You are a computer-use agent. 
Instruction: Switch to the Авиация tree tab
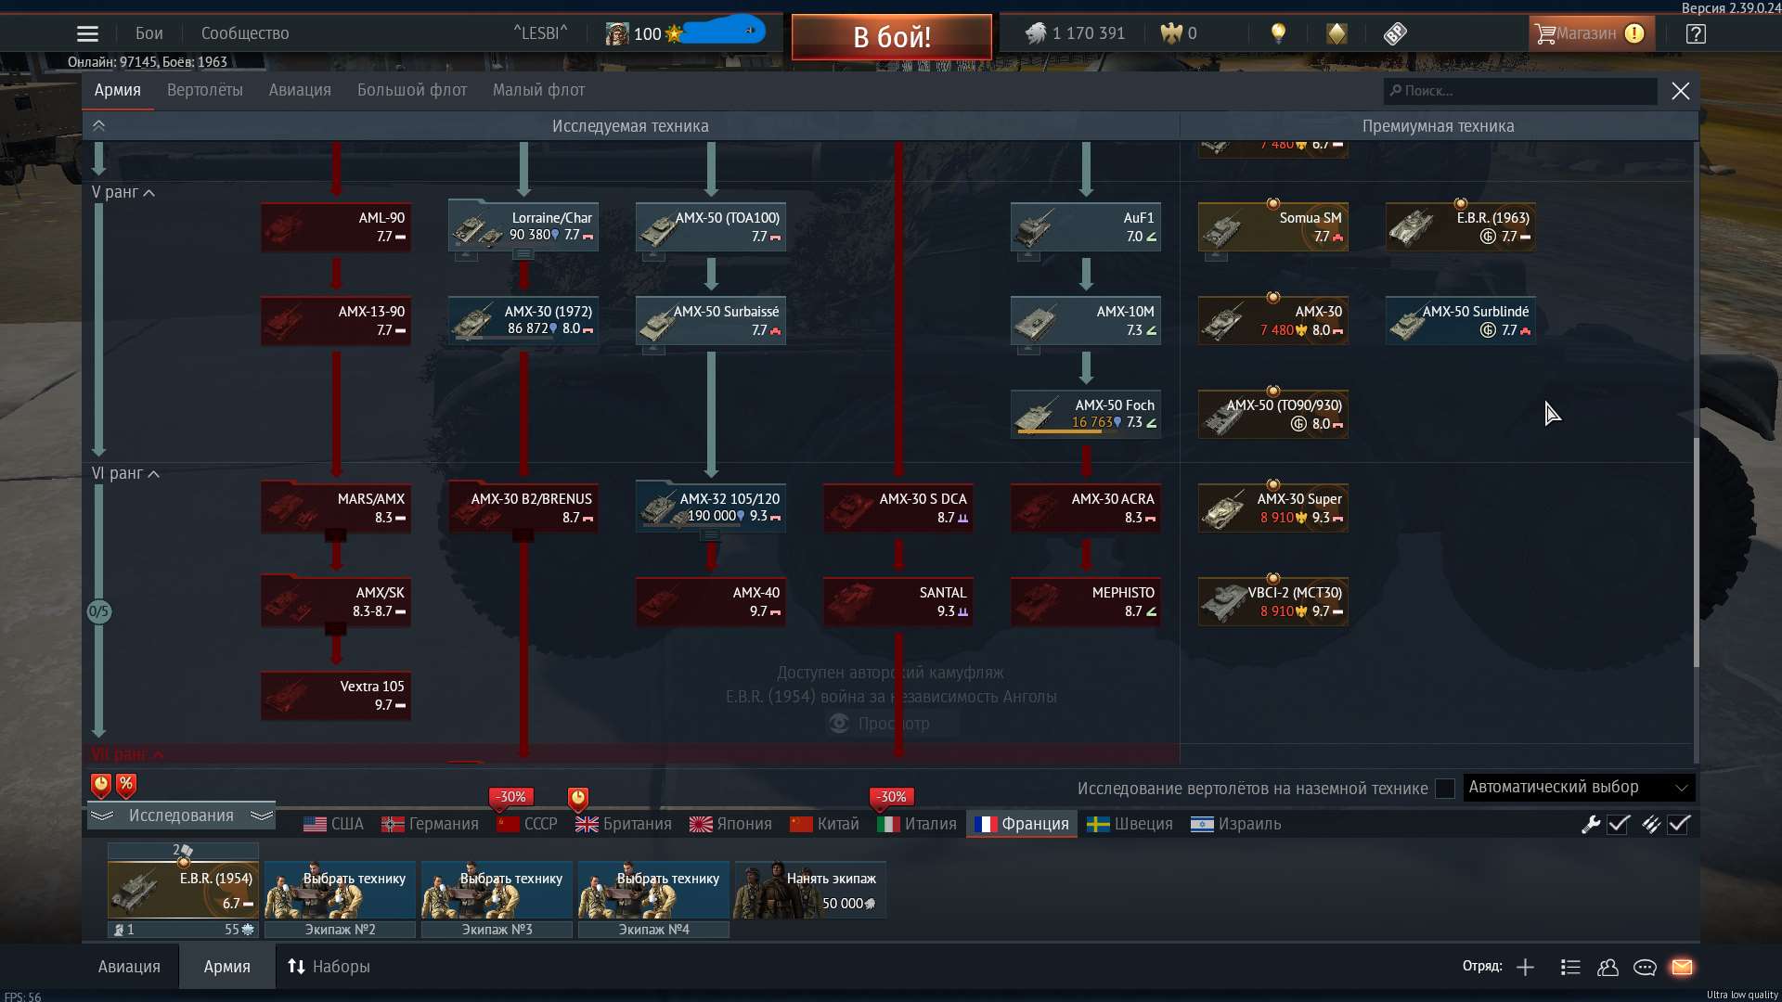pos(300,90)
